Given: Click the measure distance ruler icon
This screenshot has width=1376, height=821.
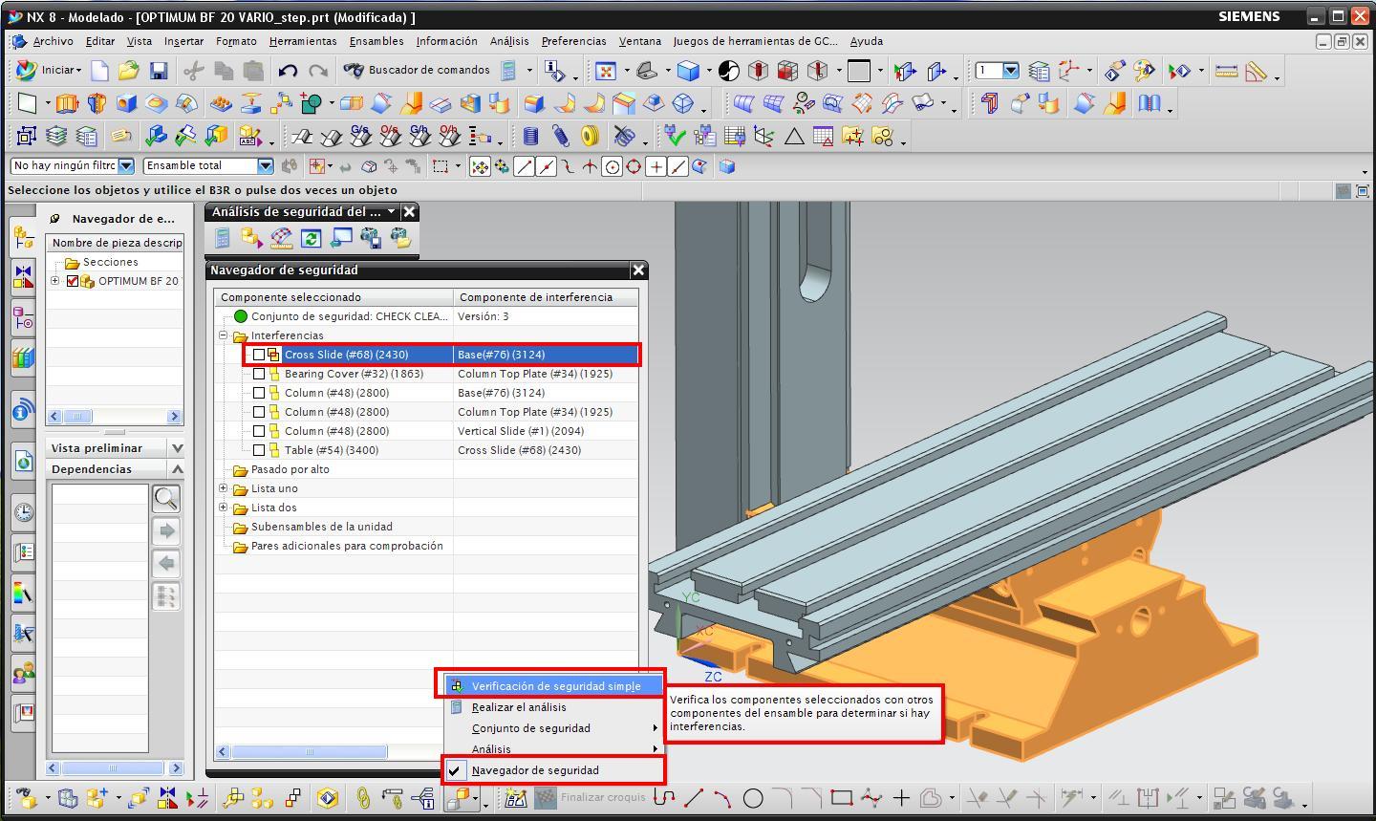Looking at the screenshot, I should (1226, 71).
